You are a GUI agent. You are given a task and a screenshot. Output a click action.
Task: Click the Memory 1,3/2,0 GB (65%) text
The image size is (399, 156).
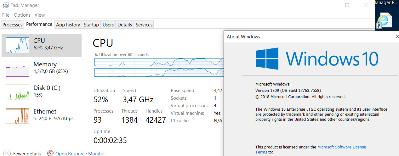(51, 71)
